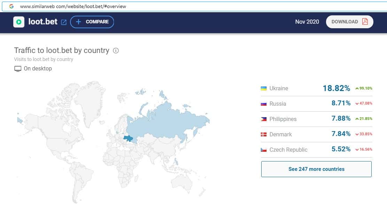
Task: Open See 247 more countries
Action: pos(316,169)
